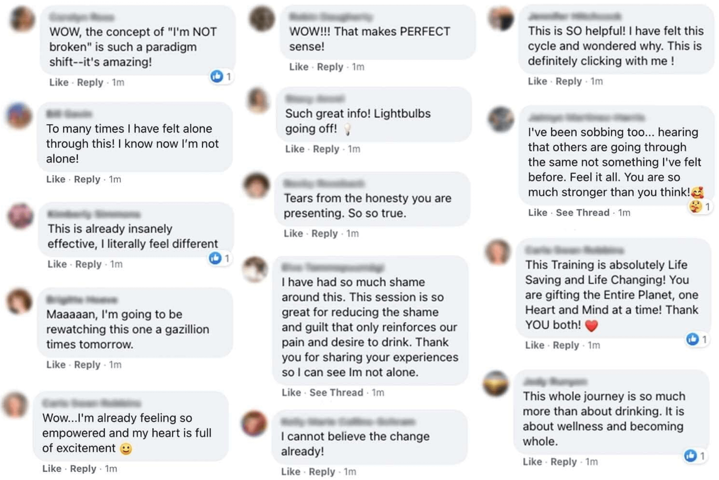Viewport: 719px width, 480px height.
Task: Reply to "This Training is absolutely Life Saving"
Action: click(x=566, y=345)
